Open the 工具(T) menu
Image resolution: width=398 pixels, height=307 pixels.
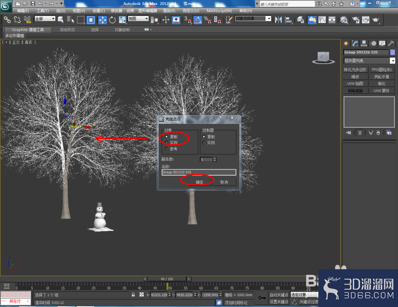[43, 11]
